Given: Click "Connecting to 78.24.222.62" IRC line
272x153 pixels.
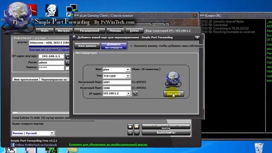Looking at the screenshot, I should pos(225,28).
